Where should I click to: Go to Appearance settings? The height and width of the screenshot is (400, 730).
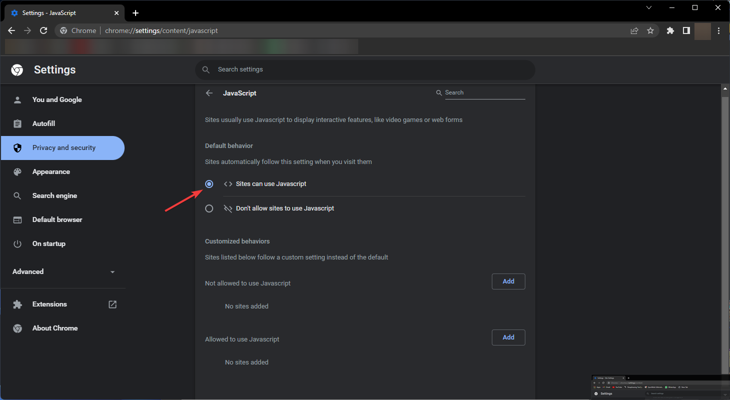point(51,171)
